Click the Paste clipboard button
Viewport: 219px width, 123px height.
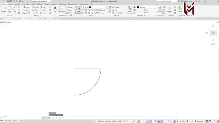[x=180, y=9]
